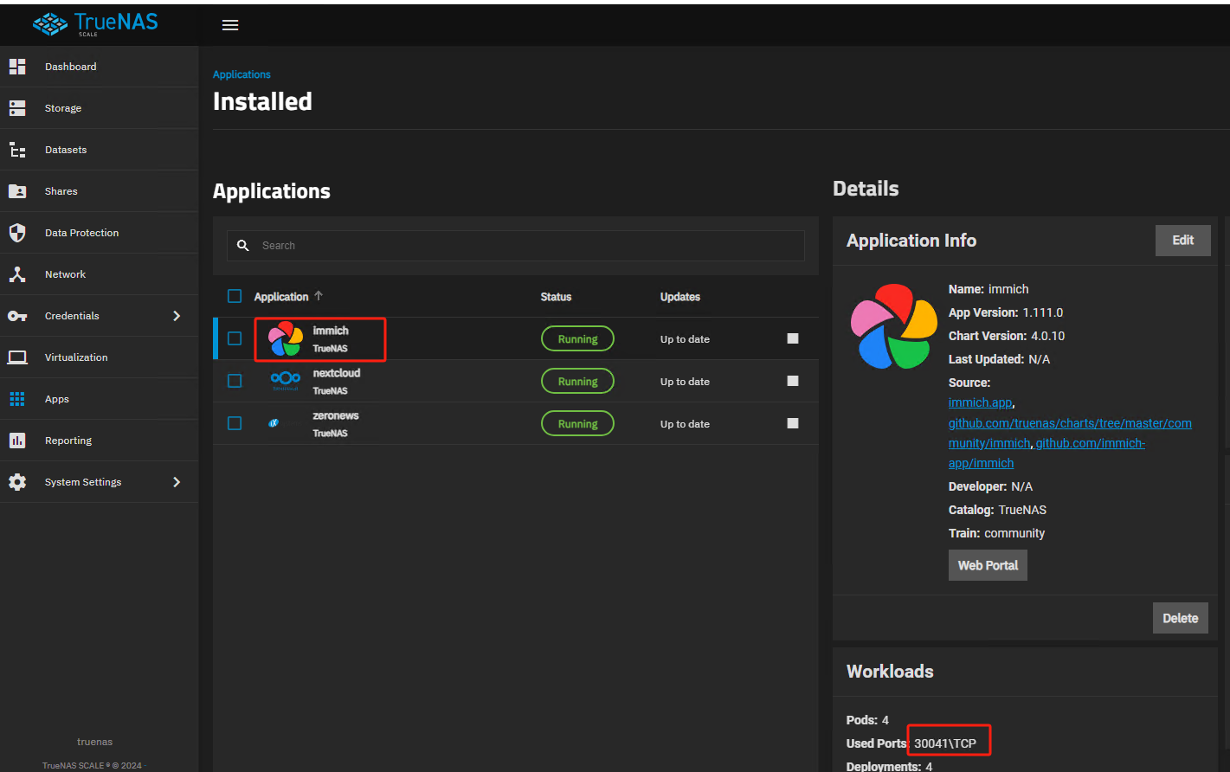Click the zeronews app icon
This screenshot has height=772, width=1230.
pos(274,423)
